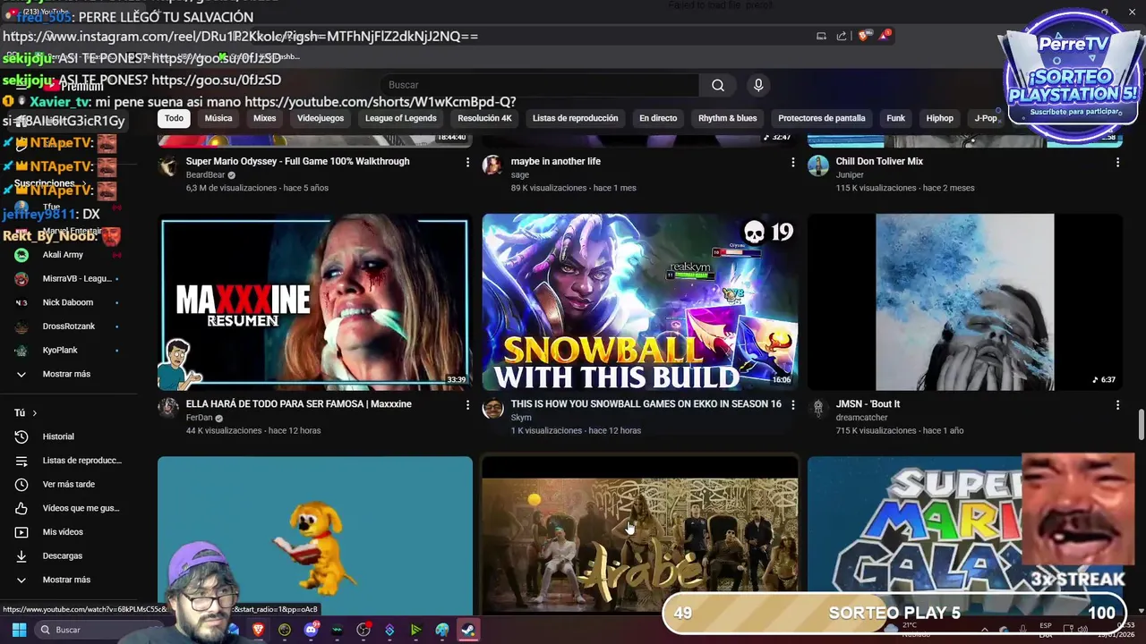
Task: Open the Árabe music video thumbnail
Action: pyautogui.click(x=639, y=535)
